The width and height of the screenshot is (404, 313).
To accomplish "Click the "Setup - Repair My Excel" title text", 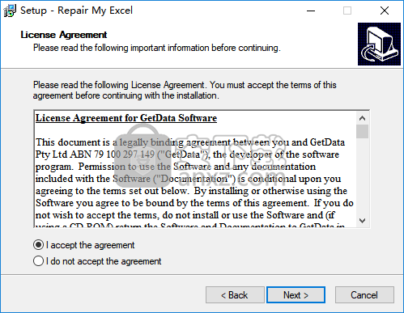I will tap(77, 11).
